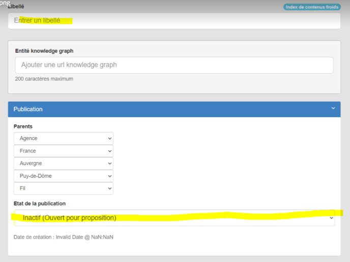Click the Entité knowledge graph label
The height and width of the screenshot is (262, 350).
pyautogui.click(x=44, y=51)
